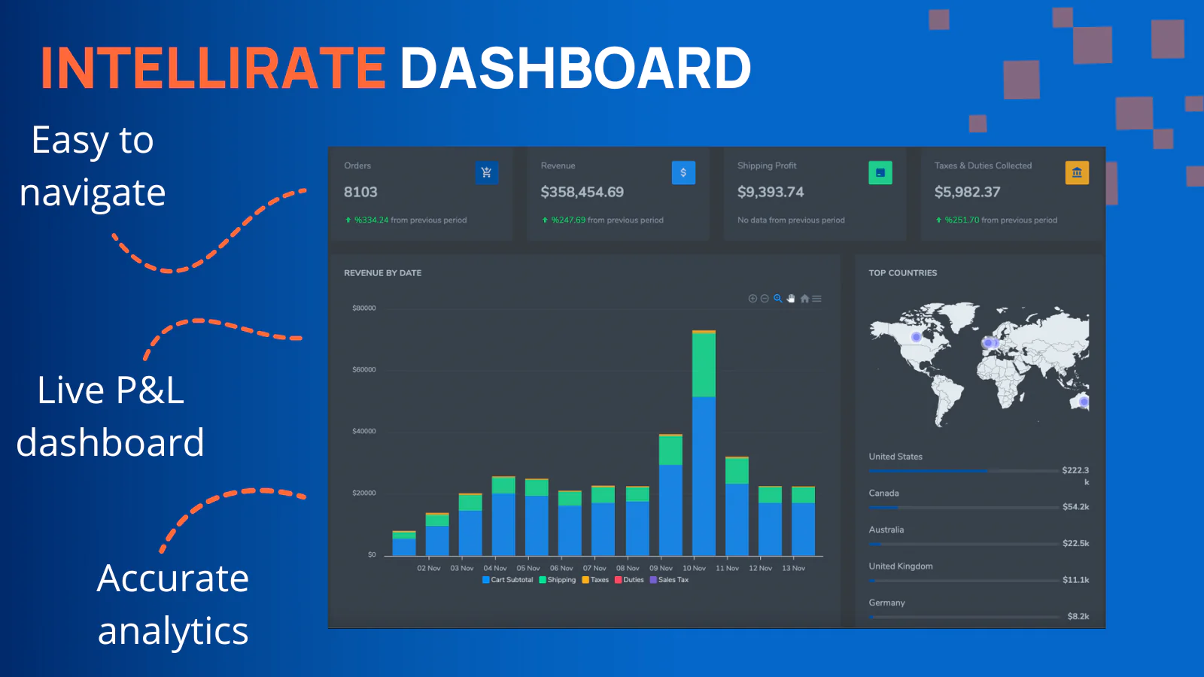The image size is (1204, 677).
Task: Toggle Shipping legend series
Action: 558,580
